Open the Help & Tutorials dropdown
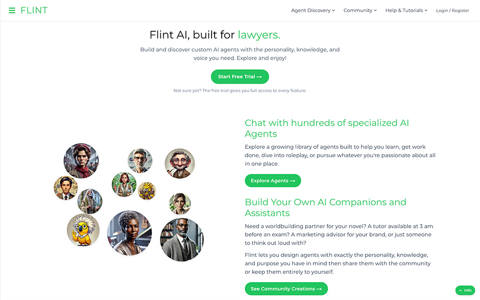480x300 pixels. coord(406,11)
